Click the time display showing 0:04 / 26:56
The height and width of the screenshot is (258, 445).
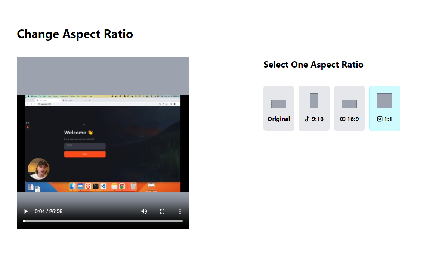48,211
